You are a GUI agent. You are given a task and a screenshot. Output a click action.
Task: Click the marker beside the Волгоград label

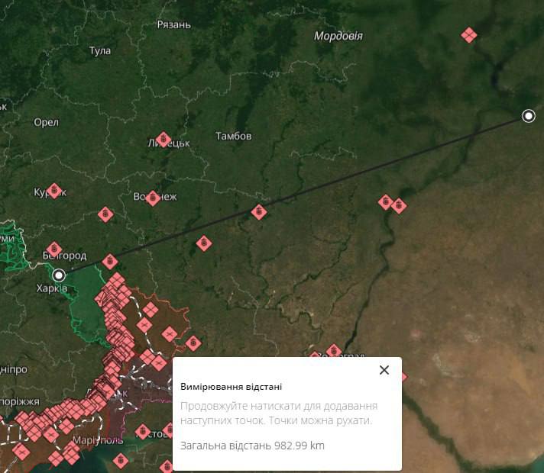click(x=333, y=351)
